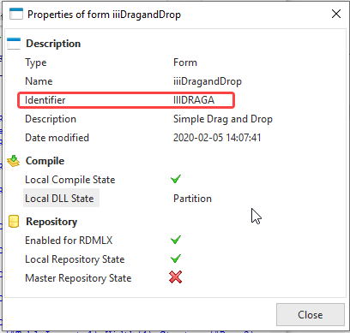Dismiss dialog using the title bar X

point(336,14)
